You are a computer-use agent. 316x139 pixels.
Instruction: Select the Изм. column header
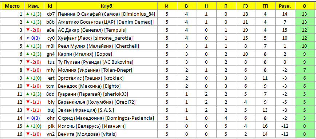click(34, 6)
